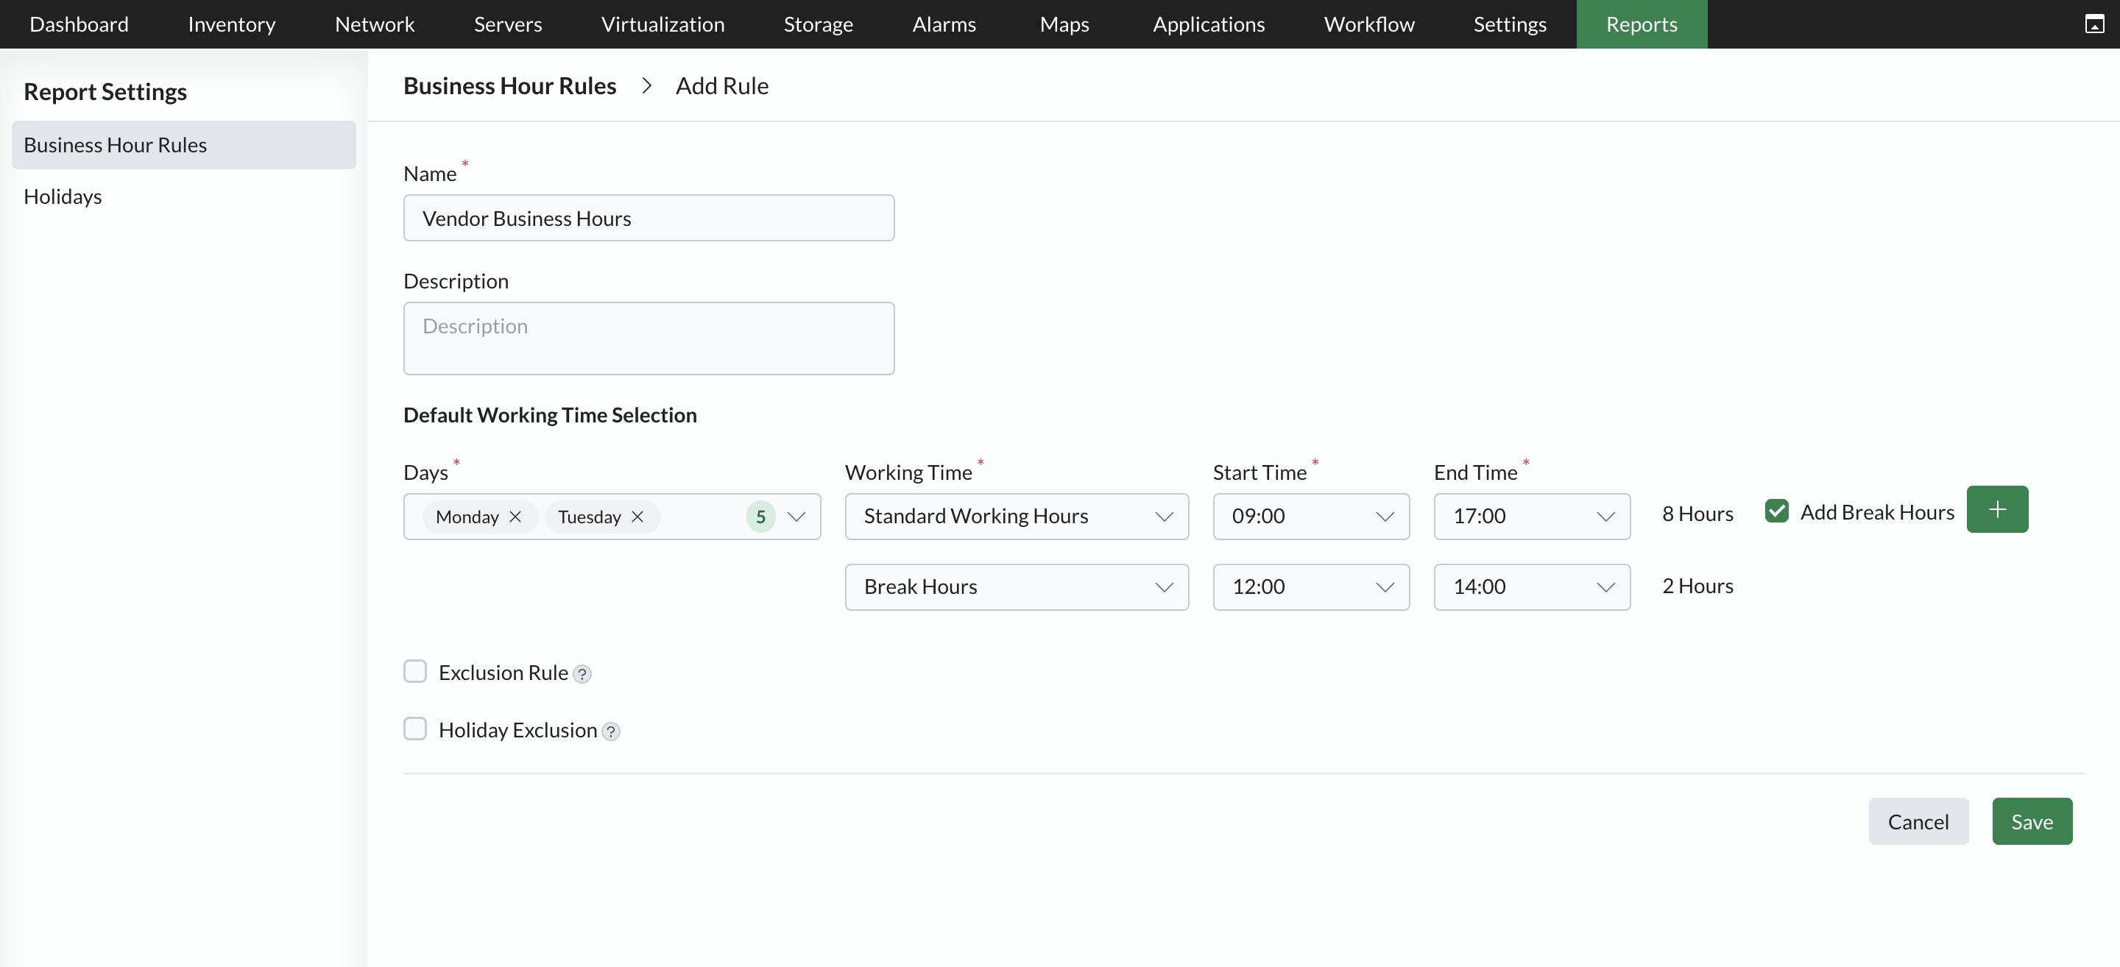The height and width of the screenshot is (967, 2120).
Task: Go back via Business Hour Rules breadcrumb
Action: pyautogui.click(x=509, y=85)
